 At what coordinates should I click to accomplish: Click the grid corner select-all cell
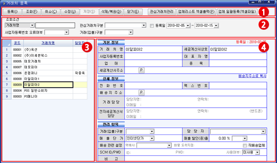7,43
